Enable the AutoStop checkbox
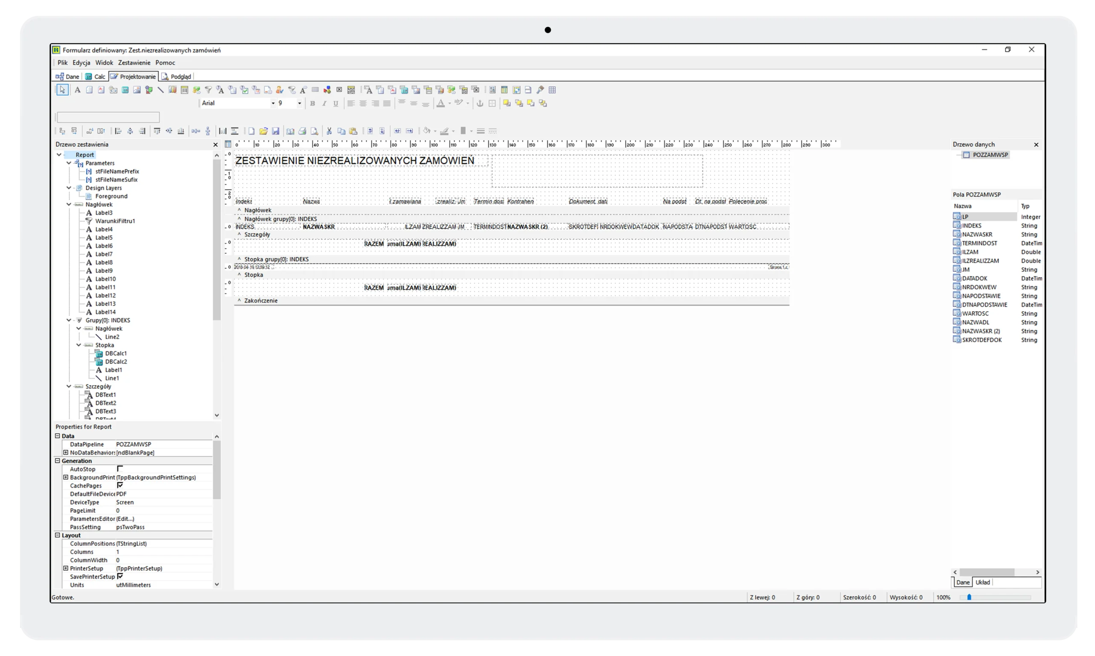The height and width of the screenshot is (656, 1095). pos(120,469)
